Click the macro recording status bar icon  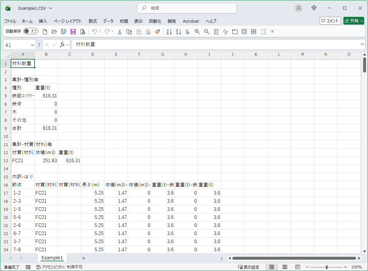tap(28, 267)
